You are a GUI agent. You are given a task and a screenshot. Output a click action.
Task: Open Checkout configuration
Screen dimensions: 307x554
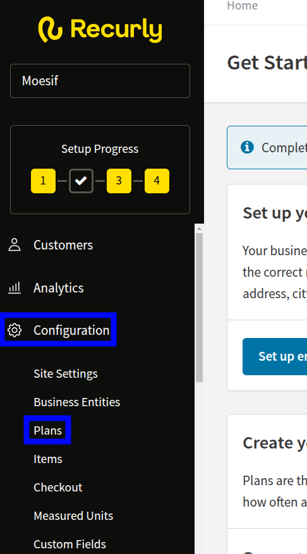[58, 487]
